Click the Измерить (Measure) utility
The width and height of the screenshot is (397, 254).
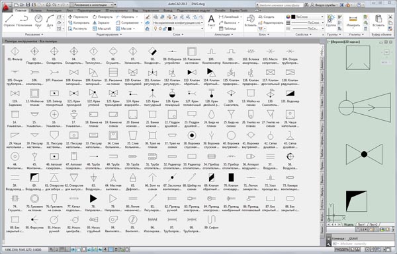pos(353,20)
